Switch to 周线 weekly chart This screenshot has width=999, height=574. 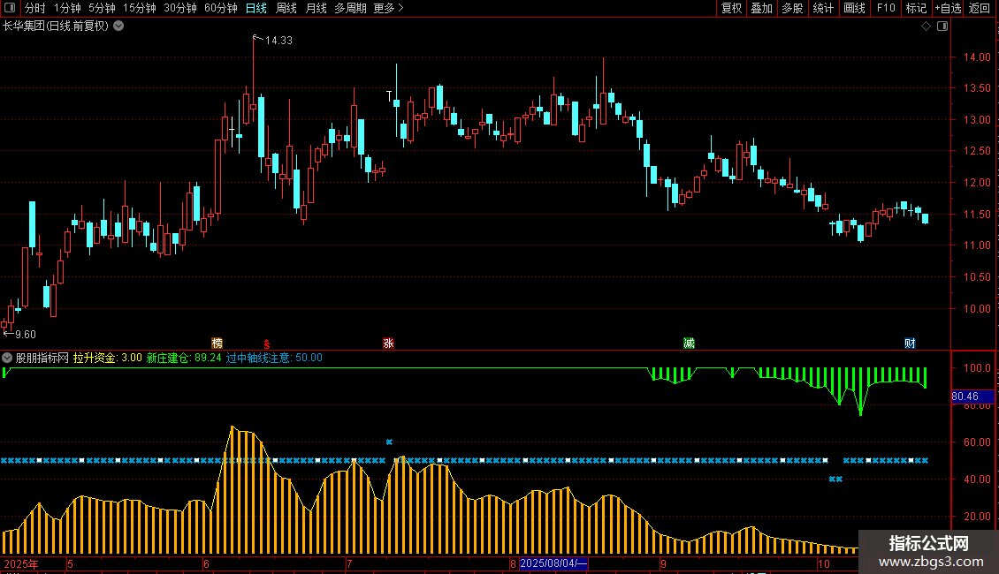[x=286, y=8]
